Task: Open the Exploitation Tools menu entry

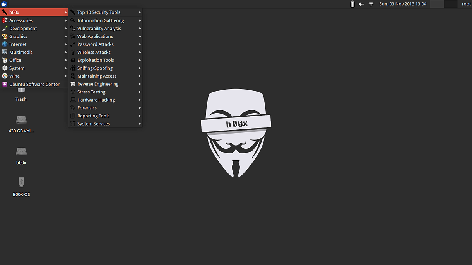Action: 106,60
